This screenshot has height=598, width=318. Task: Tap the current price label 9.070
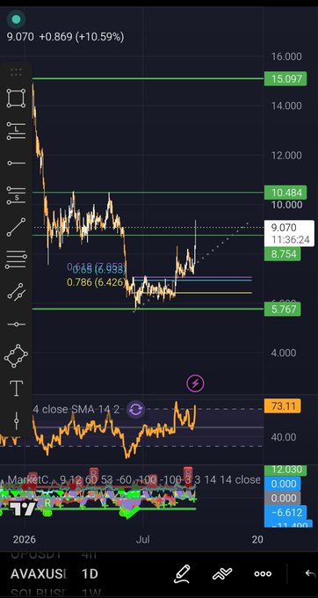click(x=289, y=233)
